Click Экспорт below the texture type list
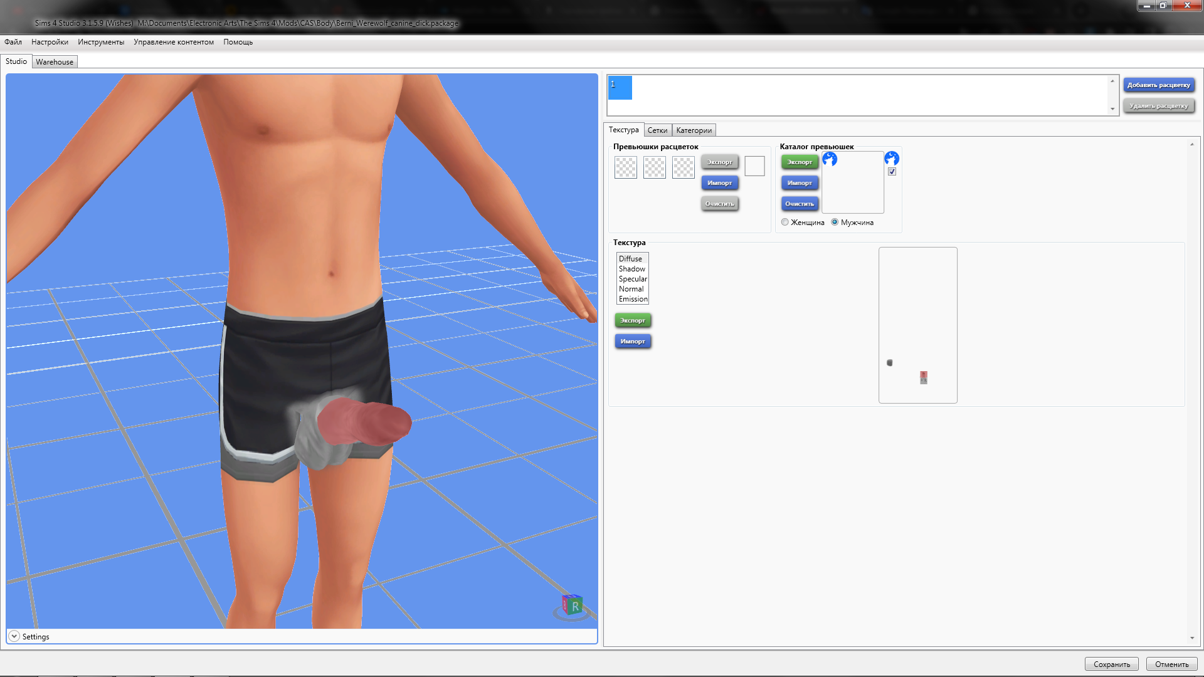This screenshot has height=677, width=1204. [x=633, y=321]
